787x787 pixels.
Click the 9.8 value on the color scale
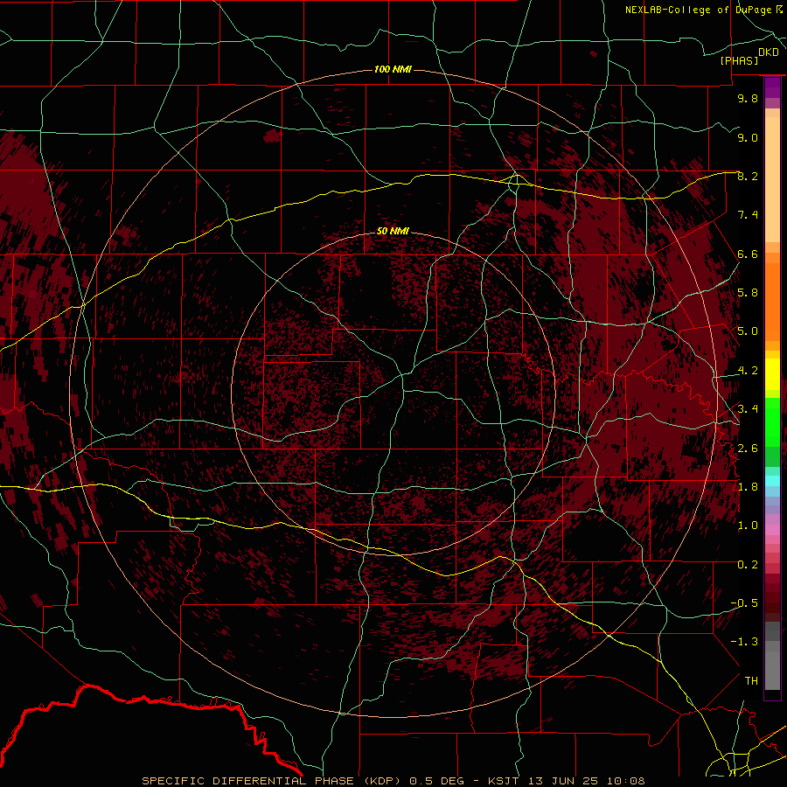[x=748, y=98]
